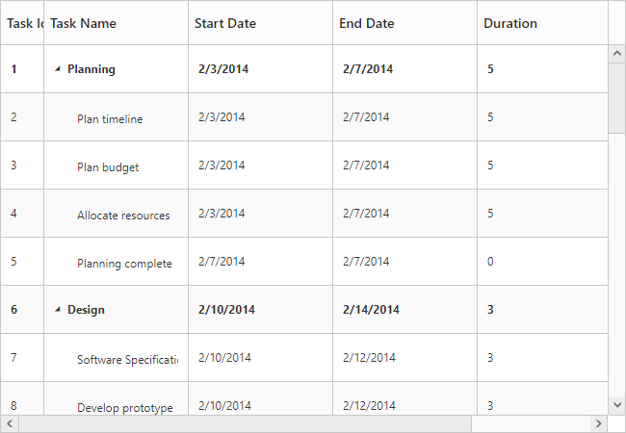The height and width of the screenshot is (433, 626).
Task: Sort by the Start Date column header
Action: pos(225,23)
